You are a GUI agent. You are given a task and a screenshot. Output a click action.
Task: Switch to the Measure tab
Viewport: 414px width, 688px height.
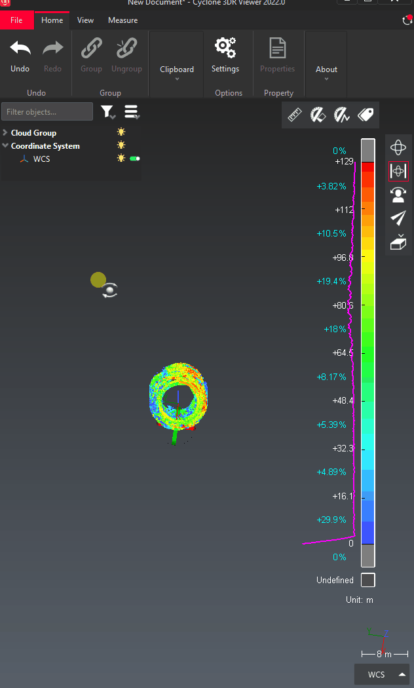point(122,20)
